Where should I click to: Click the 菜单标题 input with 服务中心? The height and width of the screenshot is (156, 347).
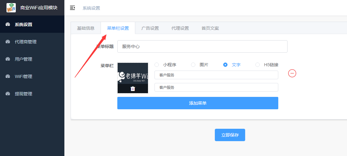(x=202, y=46)
